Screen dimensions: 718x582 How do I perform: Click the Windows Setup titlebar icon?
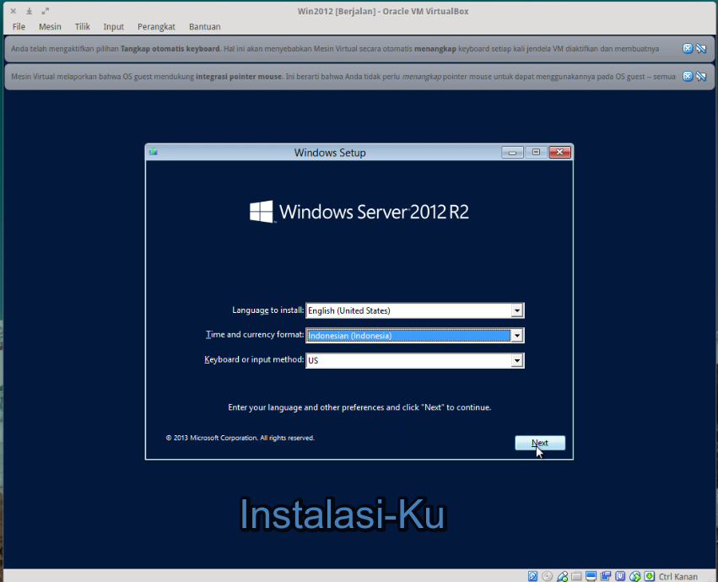tap(153, 152)
